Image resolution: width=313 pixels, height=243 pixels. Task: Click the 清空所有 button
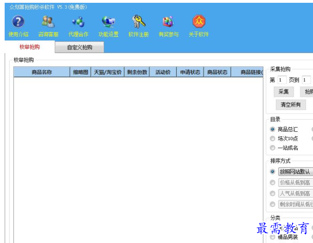coord(291,104)
